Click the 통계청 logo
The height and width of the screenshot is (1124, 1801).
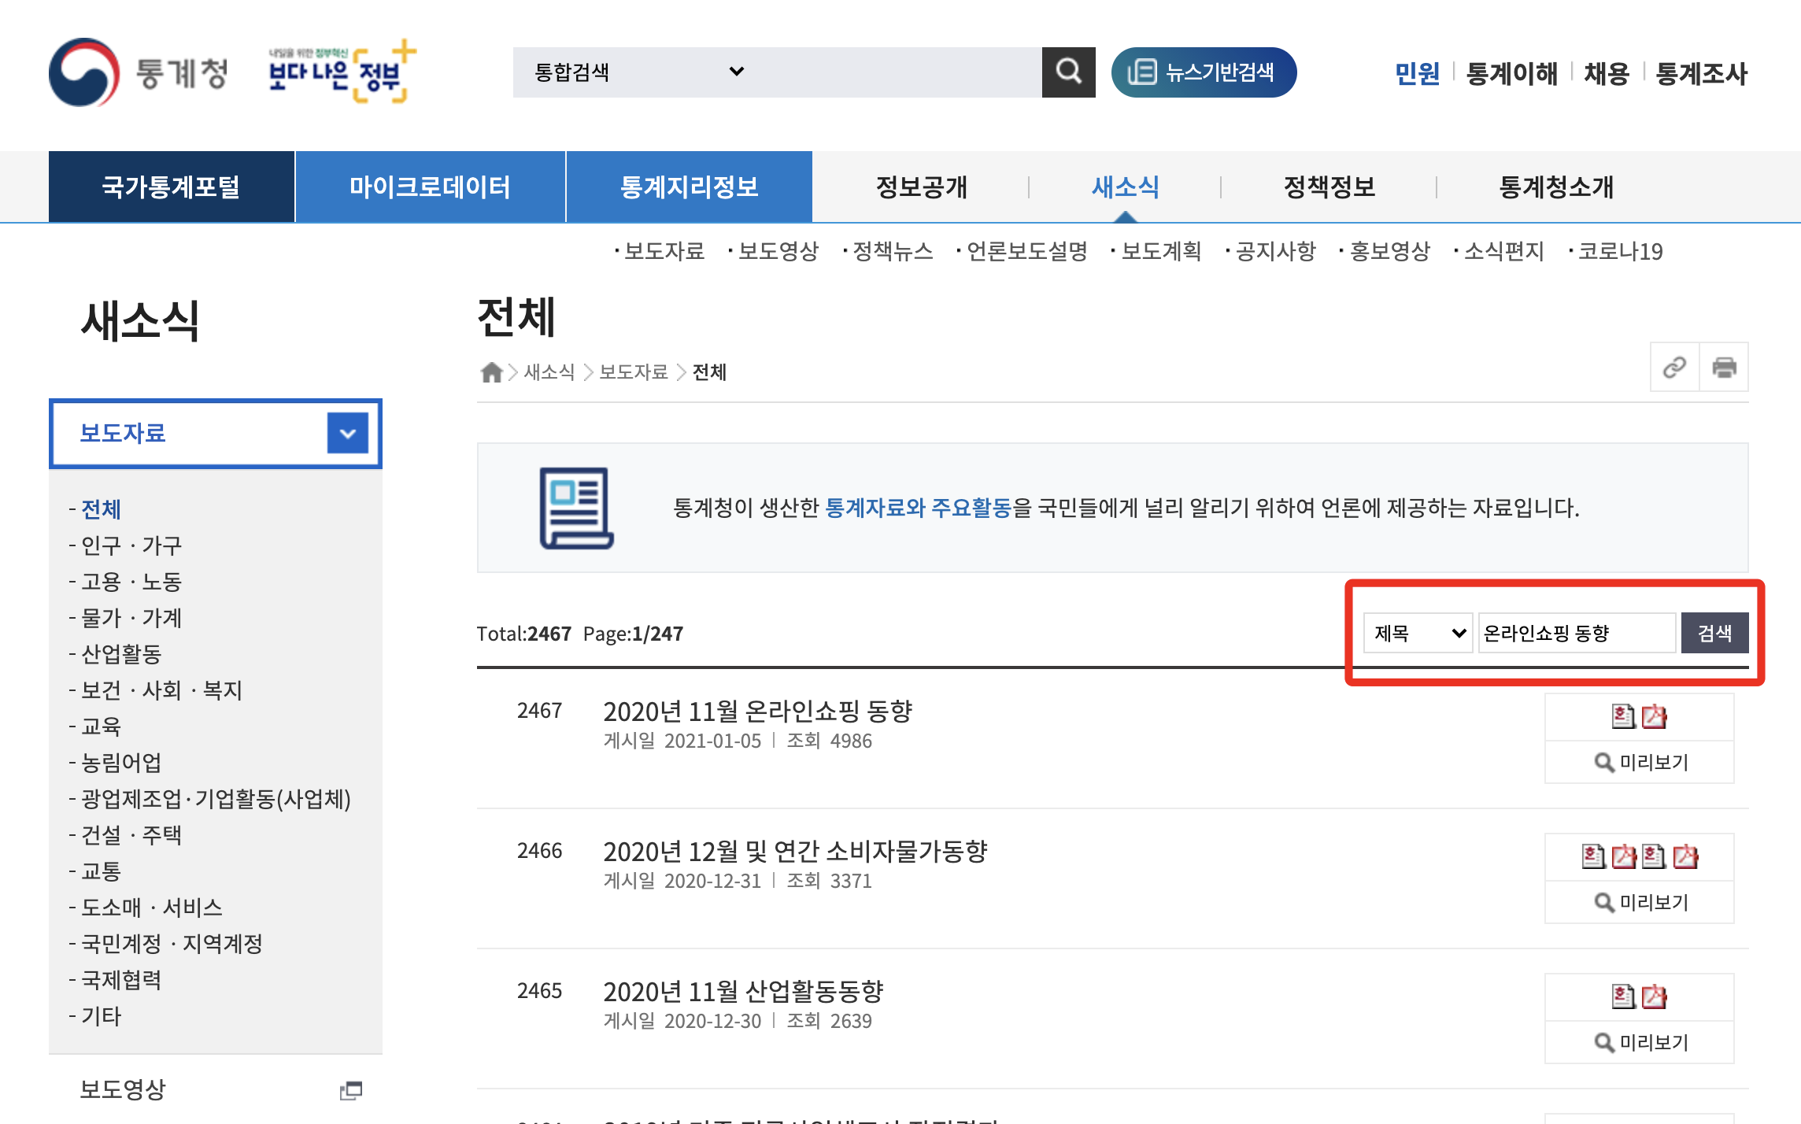click(139, 72)
